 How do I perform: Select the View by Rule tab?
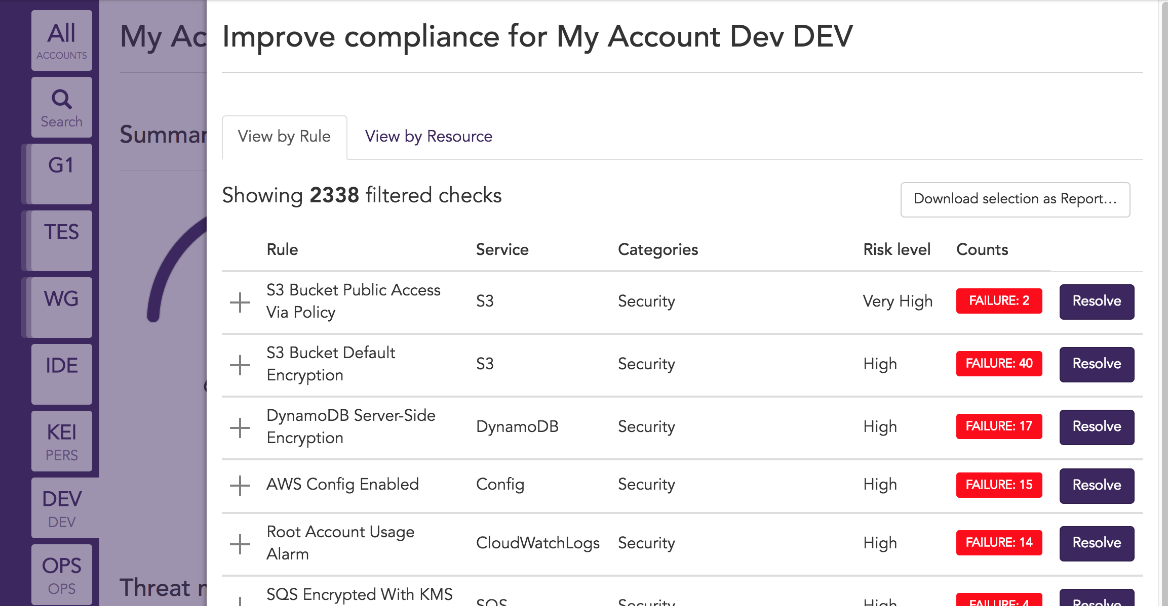tap(284, 136)
